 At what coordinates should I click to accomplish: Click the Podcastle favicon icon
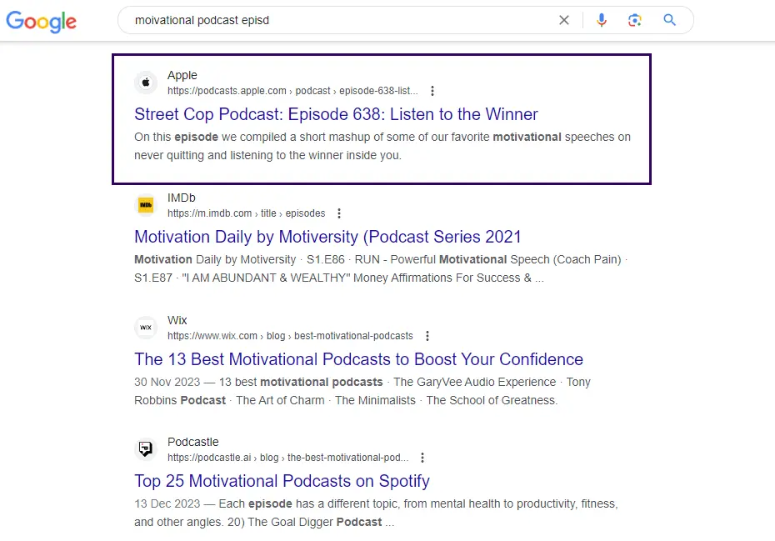146,449
